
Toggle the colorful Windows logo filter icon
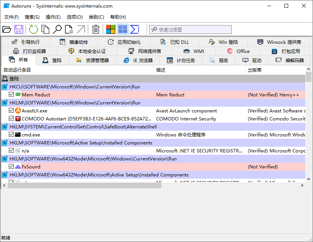(111, 29)
